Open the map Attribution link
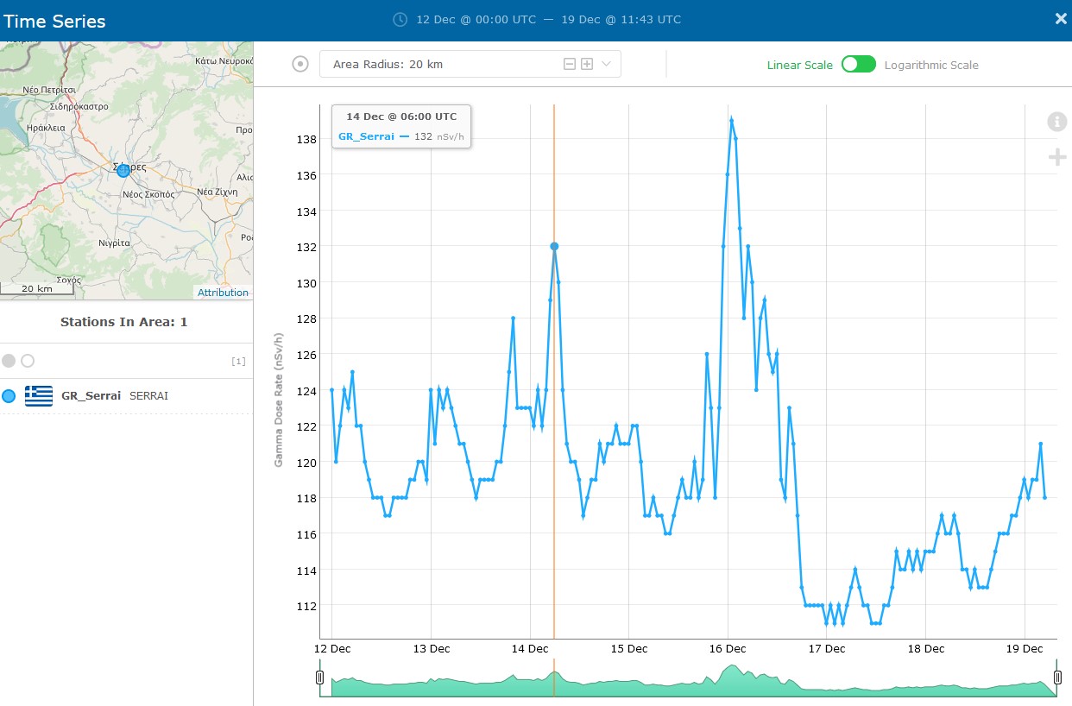 [x=223, y=293]
